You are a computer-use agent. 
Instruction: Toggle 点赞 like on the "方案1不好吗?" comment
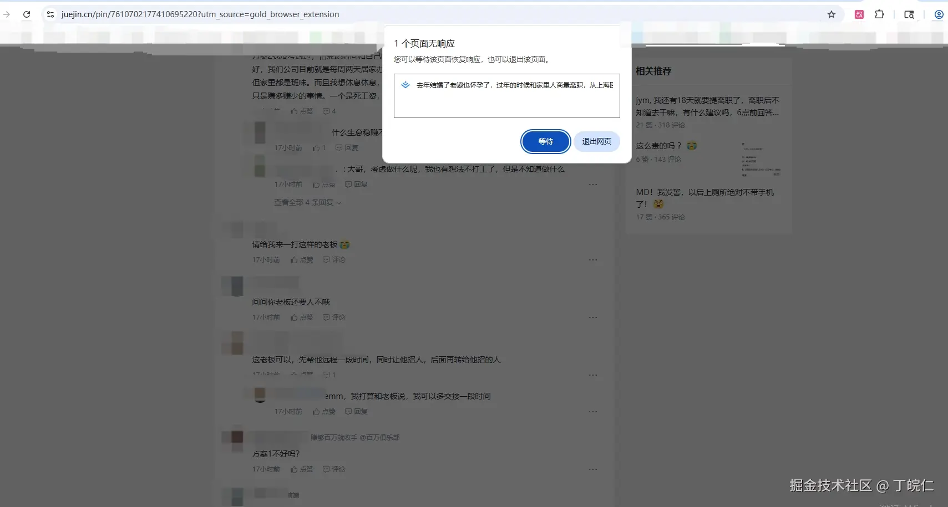301,469
